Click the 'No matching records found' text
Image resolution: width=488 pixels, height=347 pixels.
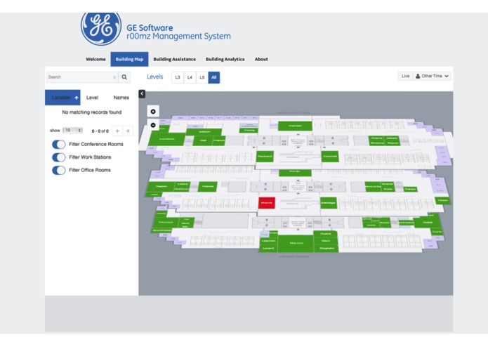click(x=91, y=112)
